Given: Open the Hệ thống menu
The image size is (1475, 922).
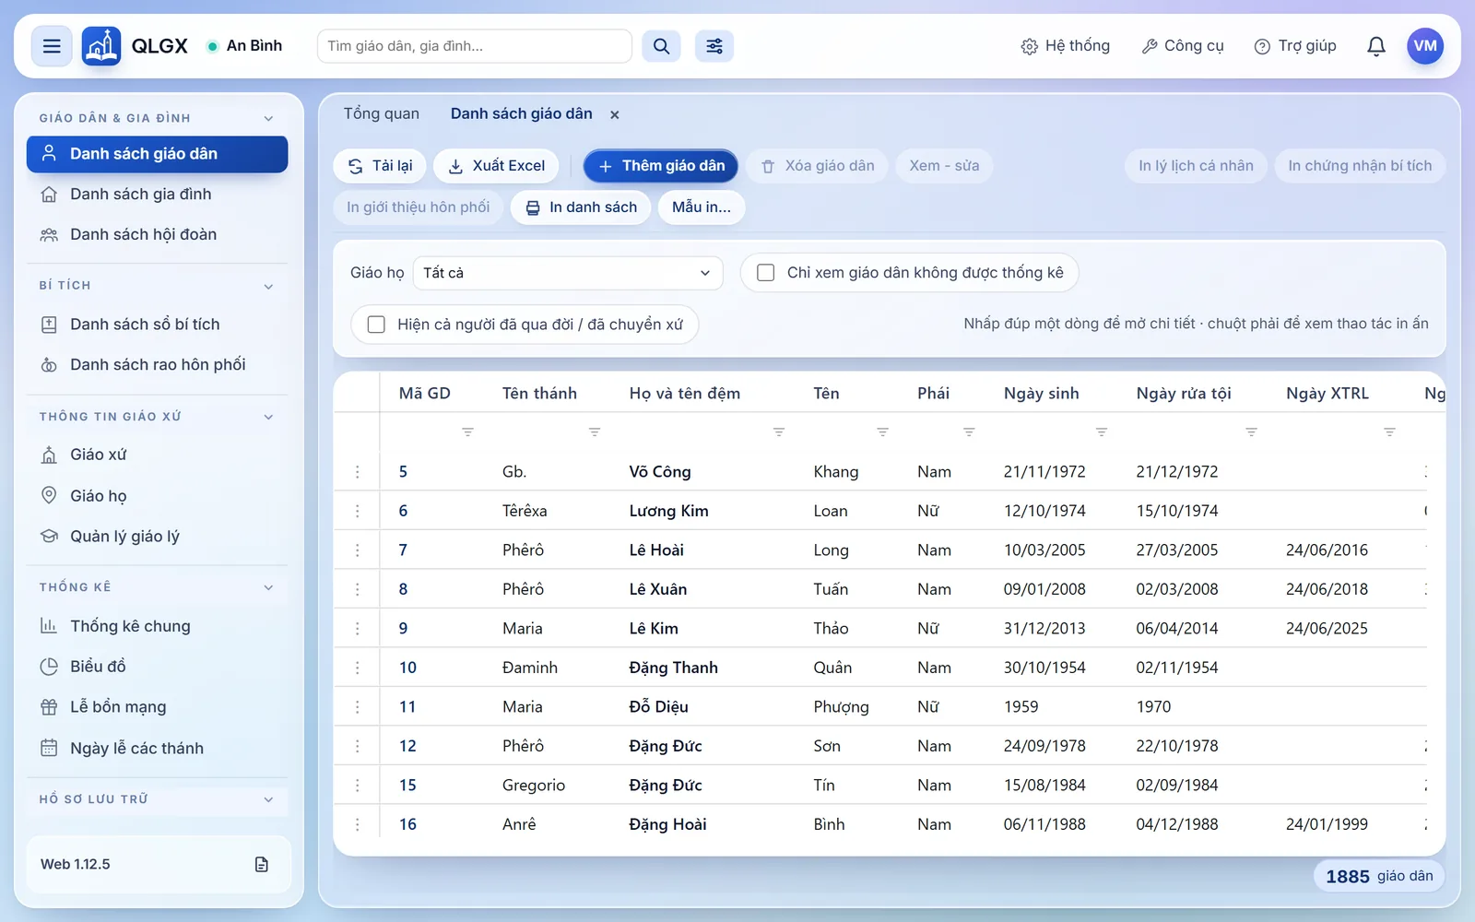Looking at the screenshot, I should pyautogui.click(x=1066, y=46).
